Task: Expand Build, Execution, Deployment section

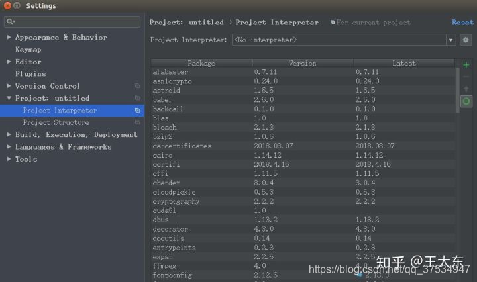Action: (9, 134)
